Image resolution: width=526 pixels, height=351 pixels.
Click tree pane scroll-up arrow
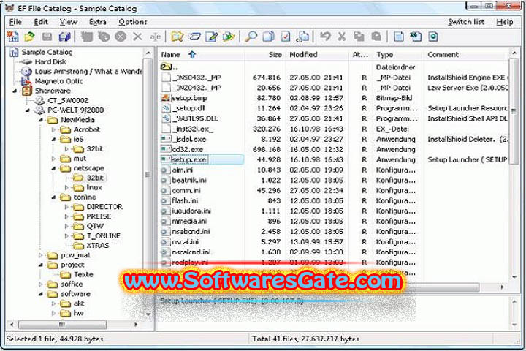coord(148,53)
